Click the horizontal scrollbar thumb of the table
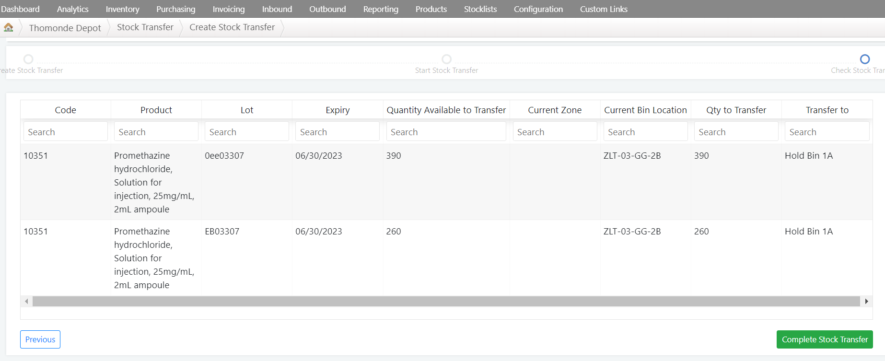The width and height of the screenshot is (885, 361). click(x=446, y=301)
